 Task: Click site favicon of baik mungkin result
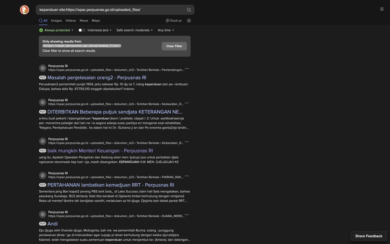[43, 141]
